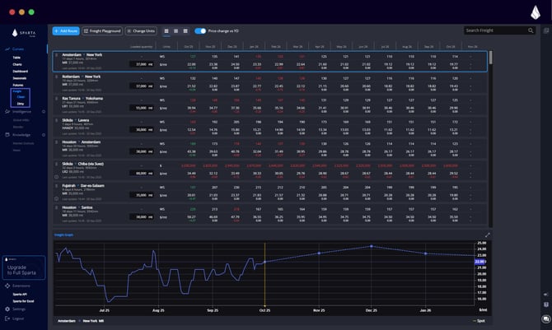Toggle Price change vs YD switch

pos(200,30)
